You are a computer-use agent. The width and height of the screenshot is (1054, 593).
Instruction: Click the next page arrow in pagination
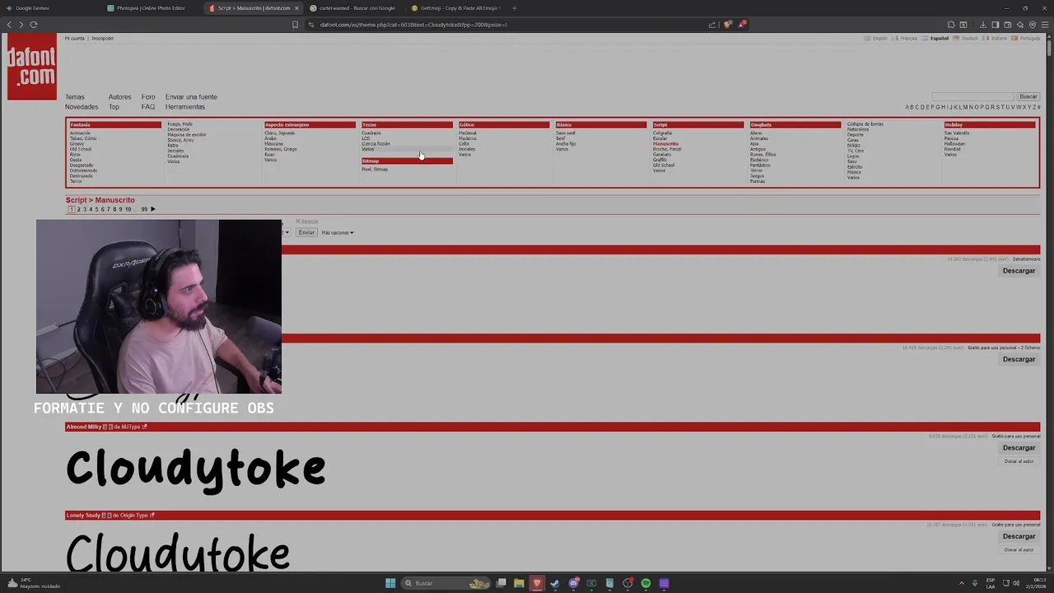(x=153, y=209)
